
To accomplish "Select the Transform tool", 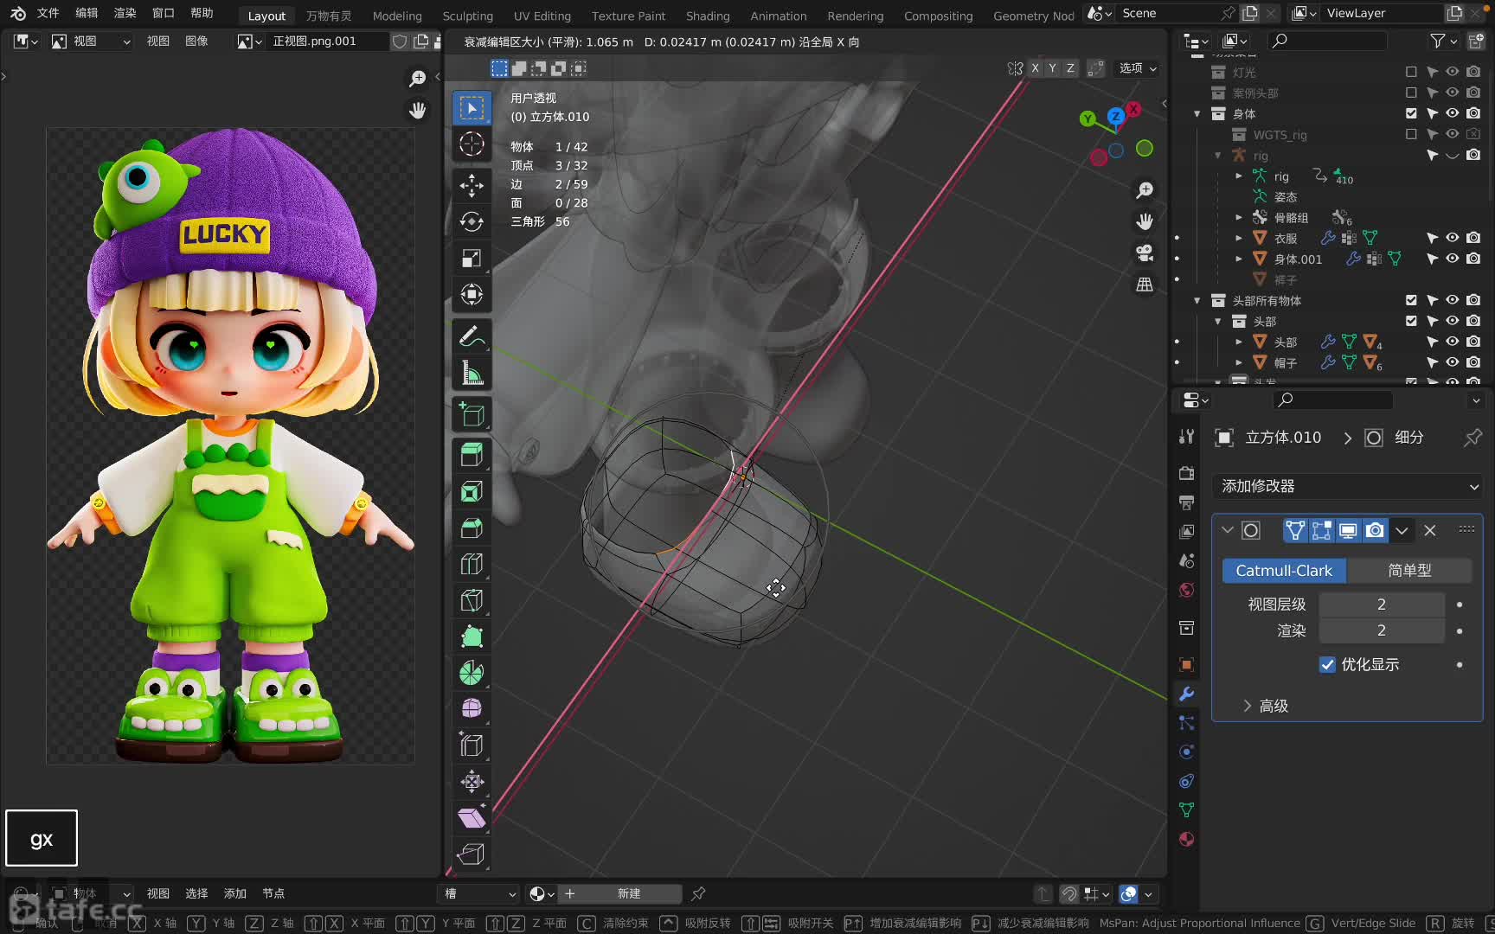I will (x=472, y=294).
